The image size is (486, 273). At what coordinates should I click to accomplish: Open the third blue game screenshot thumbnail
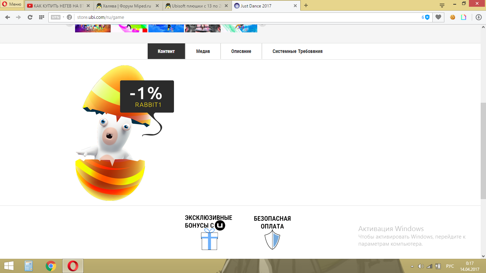click(166, 28)
